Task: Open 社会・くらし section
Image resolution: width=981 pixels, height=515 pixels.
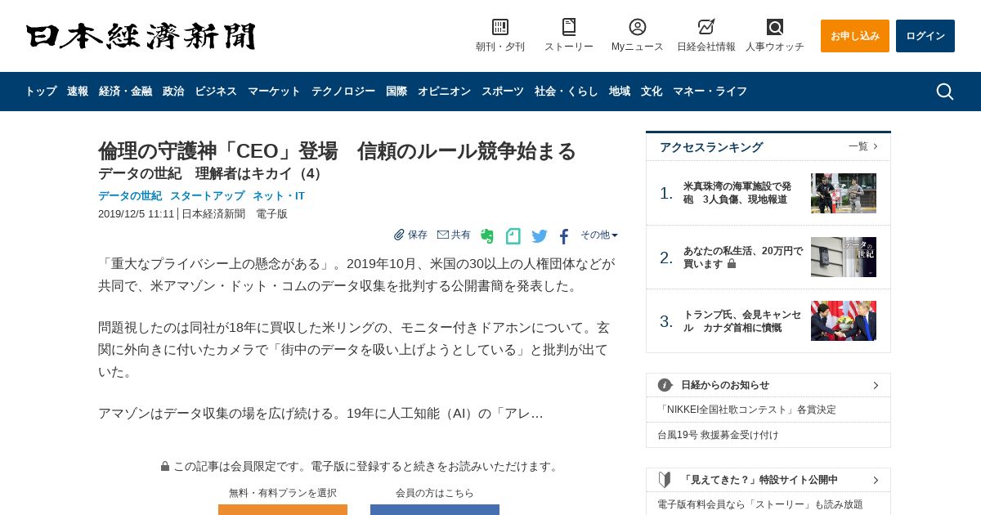Action: click(x=567, y=92)
